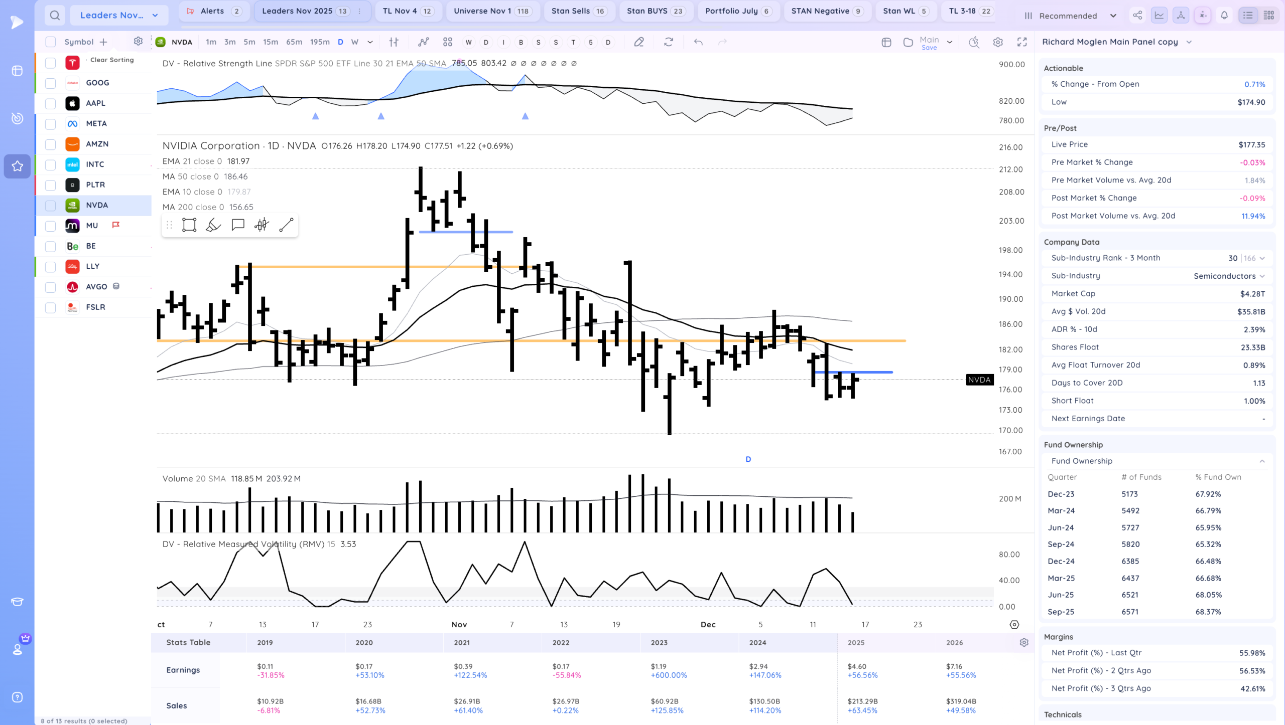This screenshot has width=1285, height=725.
Task: Collapse the Fund Ownership section
Action: pos(1262,461)
